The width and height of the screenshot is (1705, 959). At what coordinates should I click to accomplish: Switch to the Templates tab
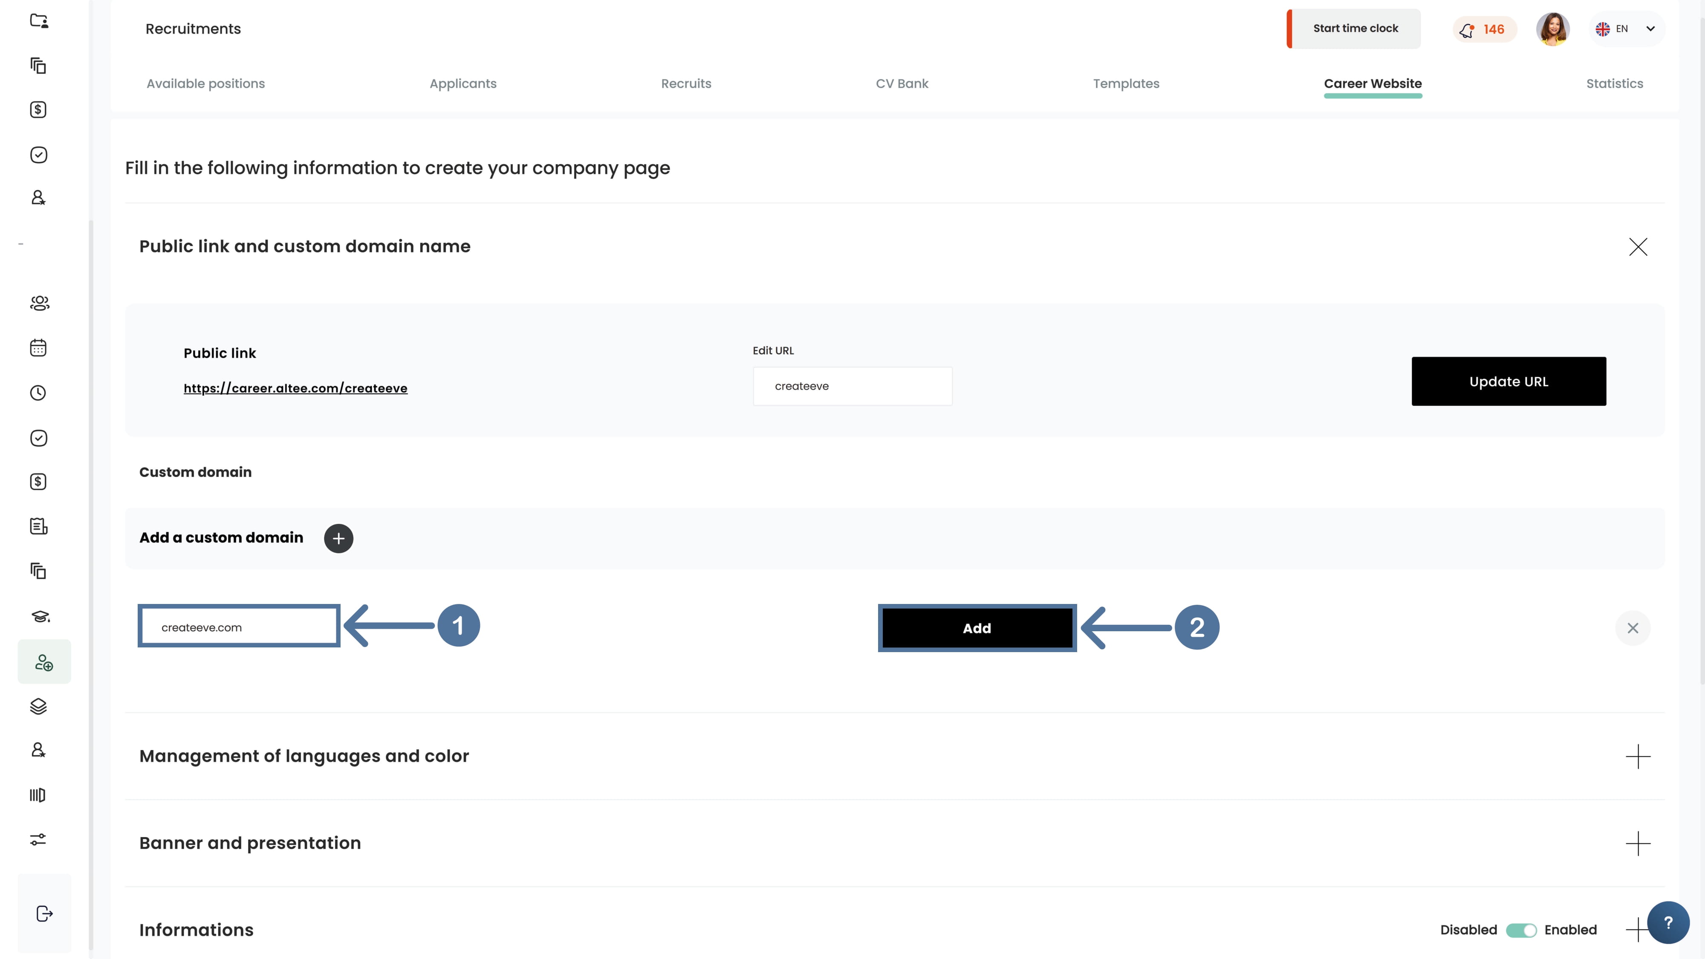click(x=1126, y=84)
